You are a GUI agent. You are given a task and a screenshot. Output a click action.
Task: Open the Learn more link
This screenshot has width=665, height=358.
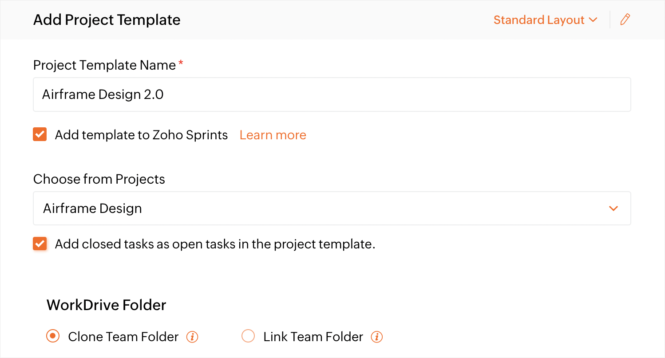(x=273, y=135)
